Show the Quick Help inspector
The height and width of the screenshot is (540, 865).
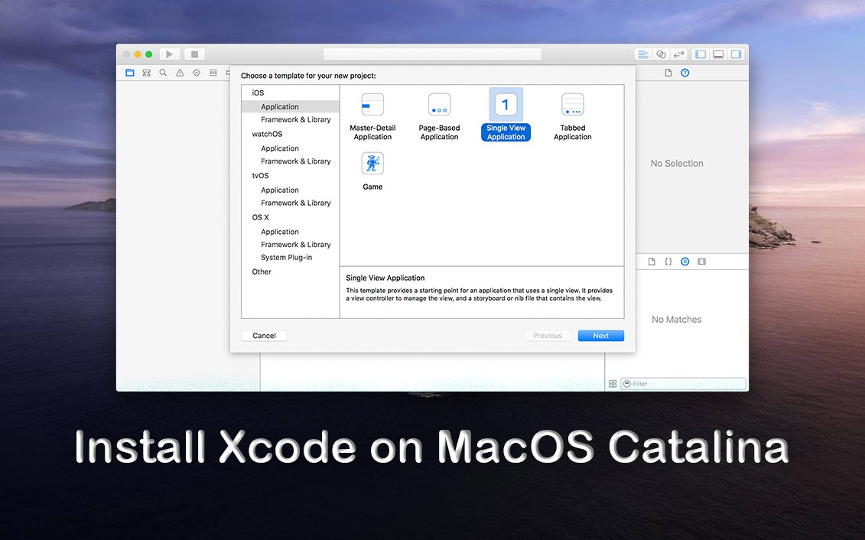pyautogui.click(x=685, y=73)
